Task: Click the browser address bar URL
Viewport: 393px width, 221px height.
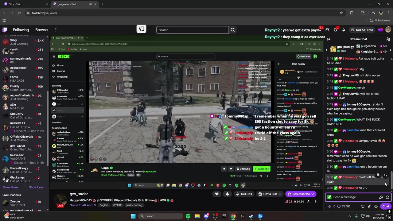Action: (x=45, y=13)
